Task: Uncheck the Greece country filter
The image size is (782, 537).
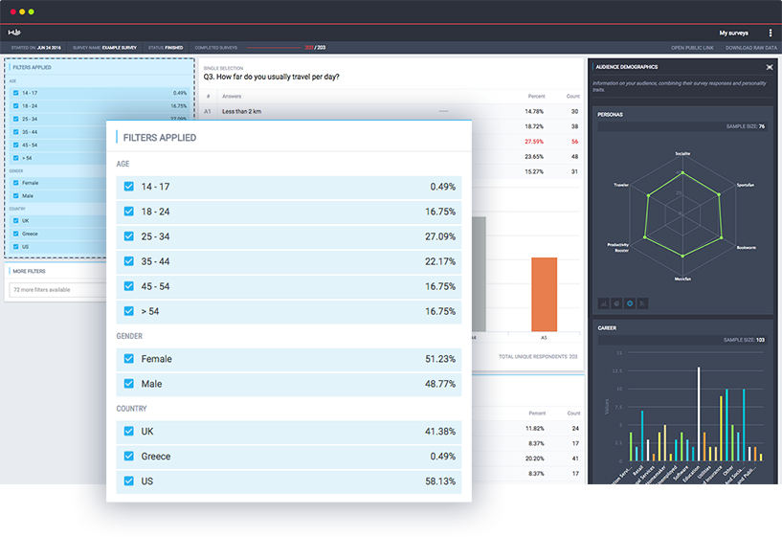Action: tap(128, 457)
